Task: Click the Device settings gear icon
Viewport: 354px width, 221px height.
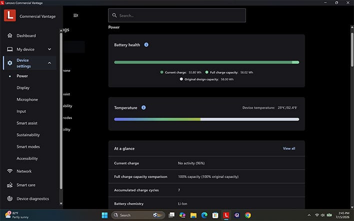Action: coord(9,63)
